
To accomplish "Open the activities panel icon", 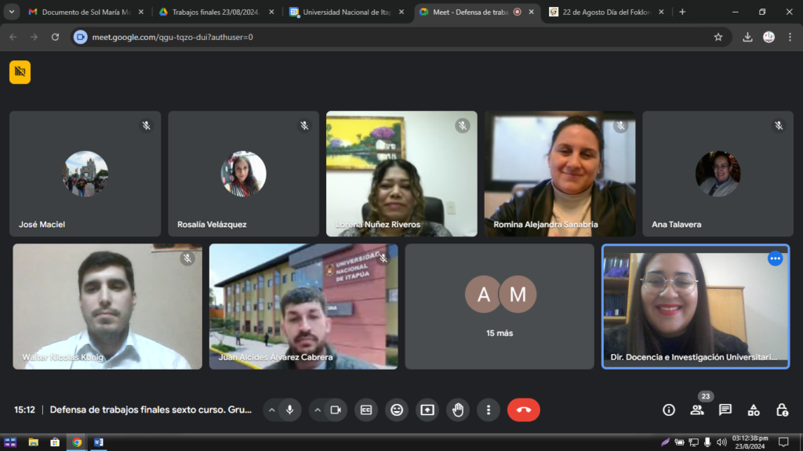I will point(754,410).
